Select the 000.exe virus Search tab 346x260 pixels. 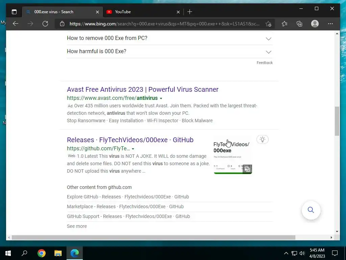63,12
